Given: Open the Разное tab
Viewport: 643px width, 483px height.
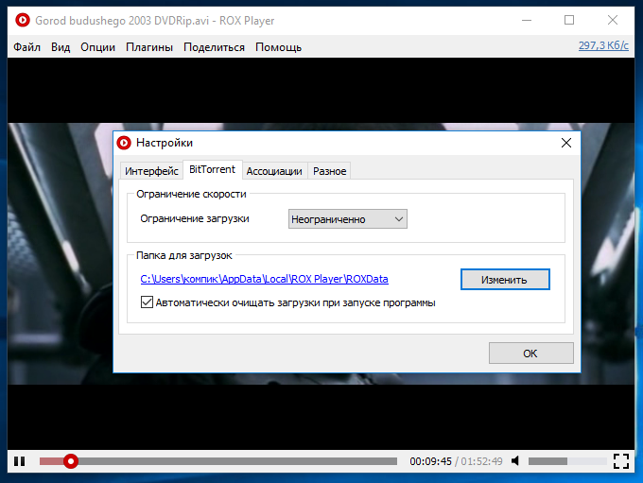Looking at the screenshot, I should coord(330,171).
